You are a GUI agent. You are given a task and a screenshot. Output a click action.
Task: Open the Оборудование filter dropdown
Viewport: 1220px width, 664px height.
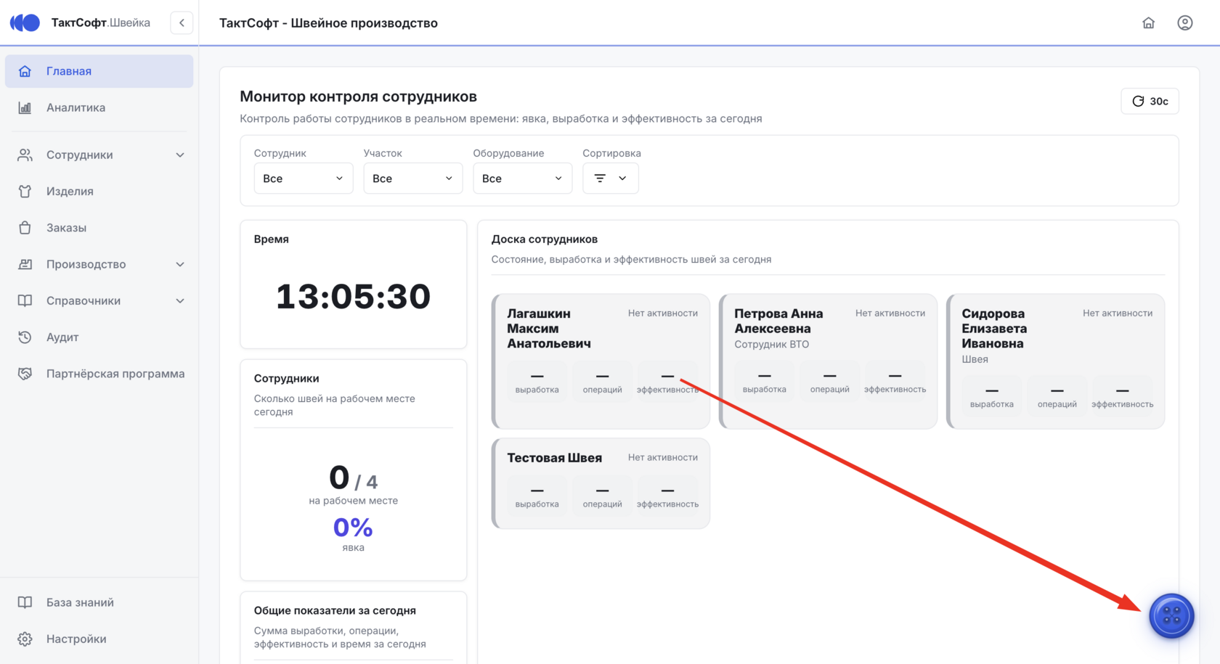tap(523, 179)
